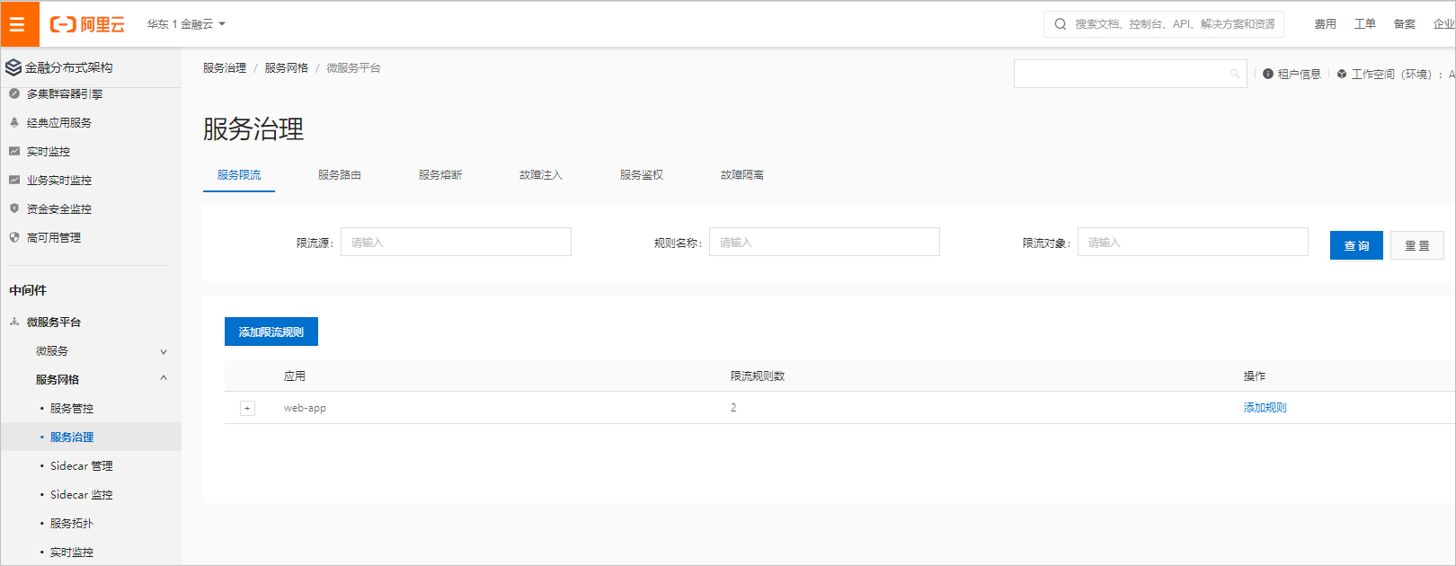Image resolution: width=1456 pixels, height=566 pixels.
Task: Open the 工单 menu
Action: tap(1364, 24)
